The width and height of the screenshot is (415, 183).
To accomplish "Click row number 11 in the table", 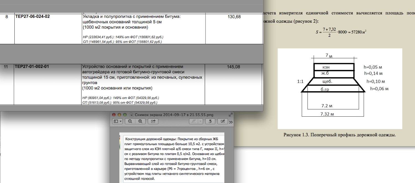I will pos(6,67).
